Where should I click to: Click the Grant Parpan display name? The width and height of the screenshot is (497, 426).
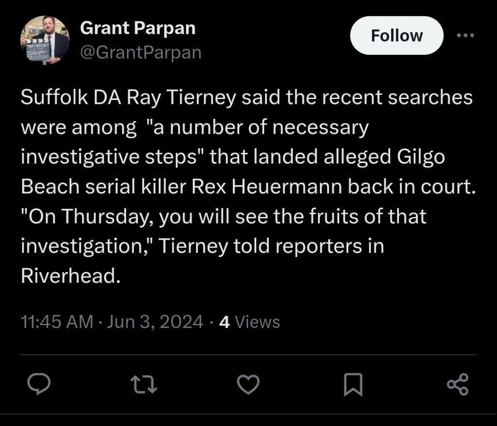tap(137, 28)
